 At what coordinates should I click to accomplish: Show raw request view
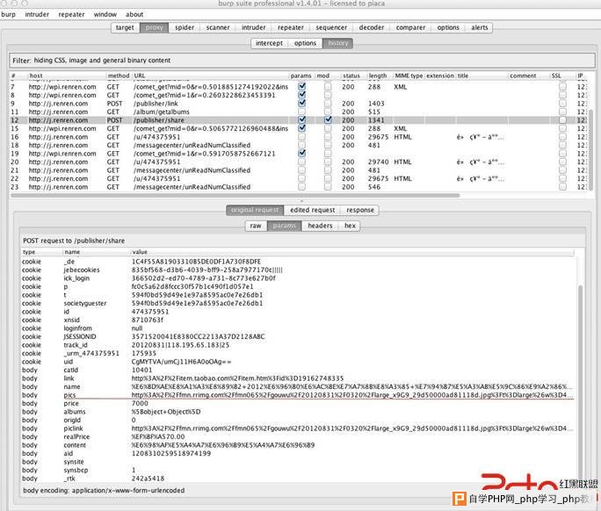coord(256,226)
